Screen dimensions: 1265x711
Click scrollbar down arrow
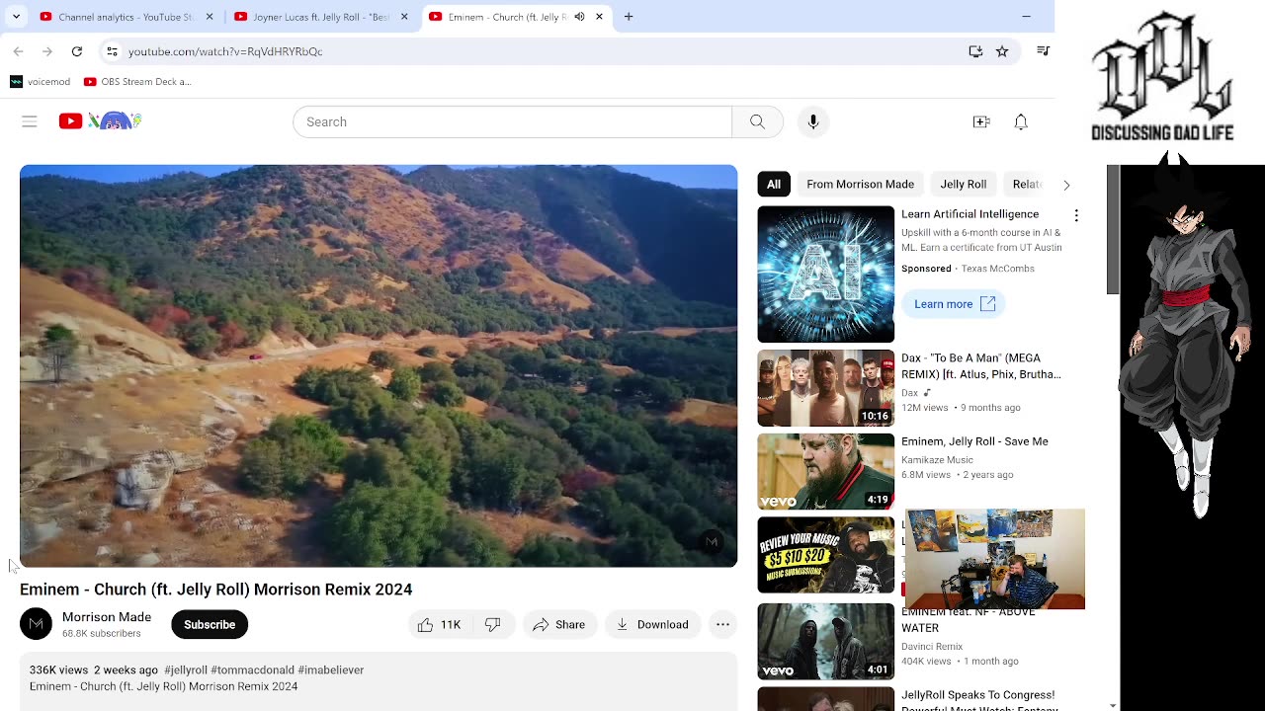coord(1113,705)
